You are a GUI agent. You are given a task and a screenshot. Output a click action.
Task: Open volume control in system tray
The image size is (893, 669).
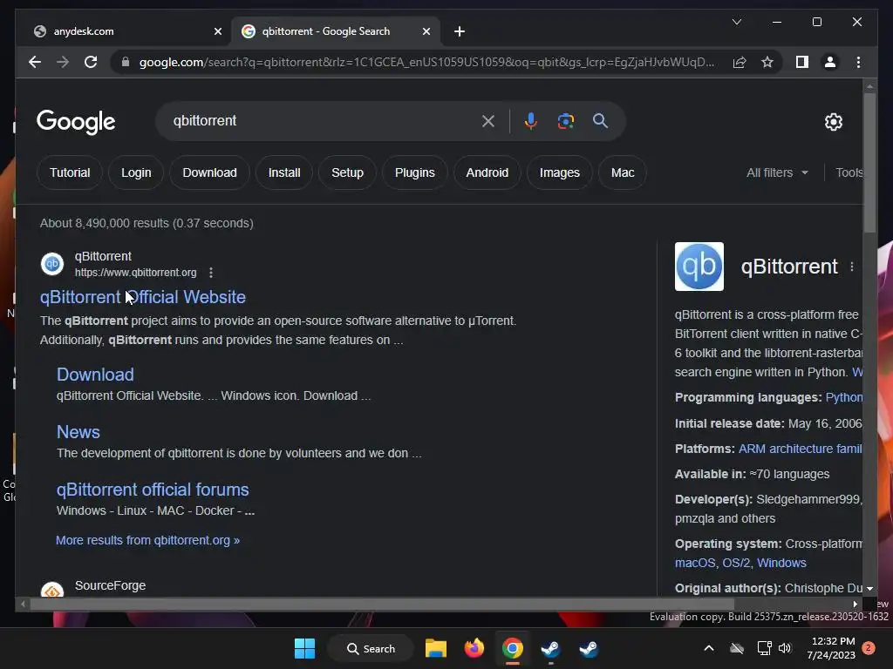785,648
